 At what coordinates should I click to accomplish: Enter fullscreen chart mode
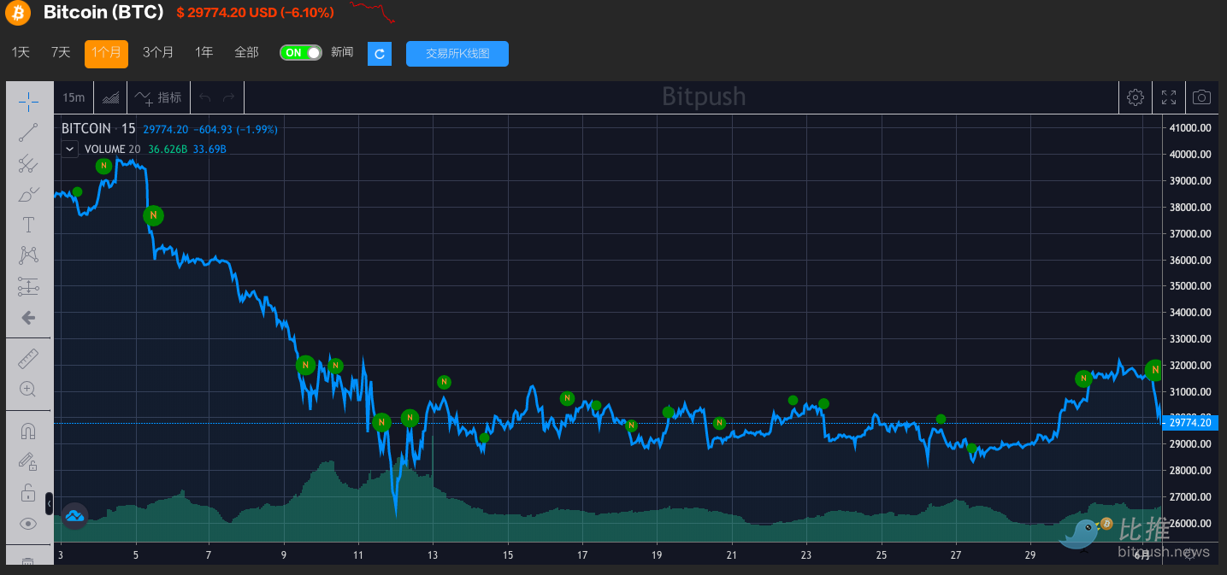pos(1169,97)
